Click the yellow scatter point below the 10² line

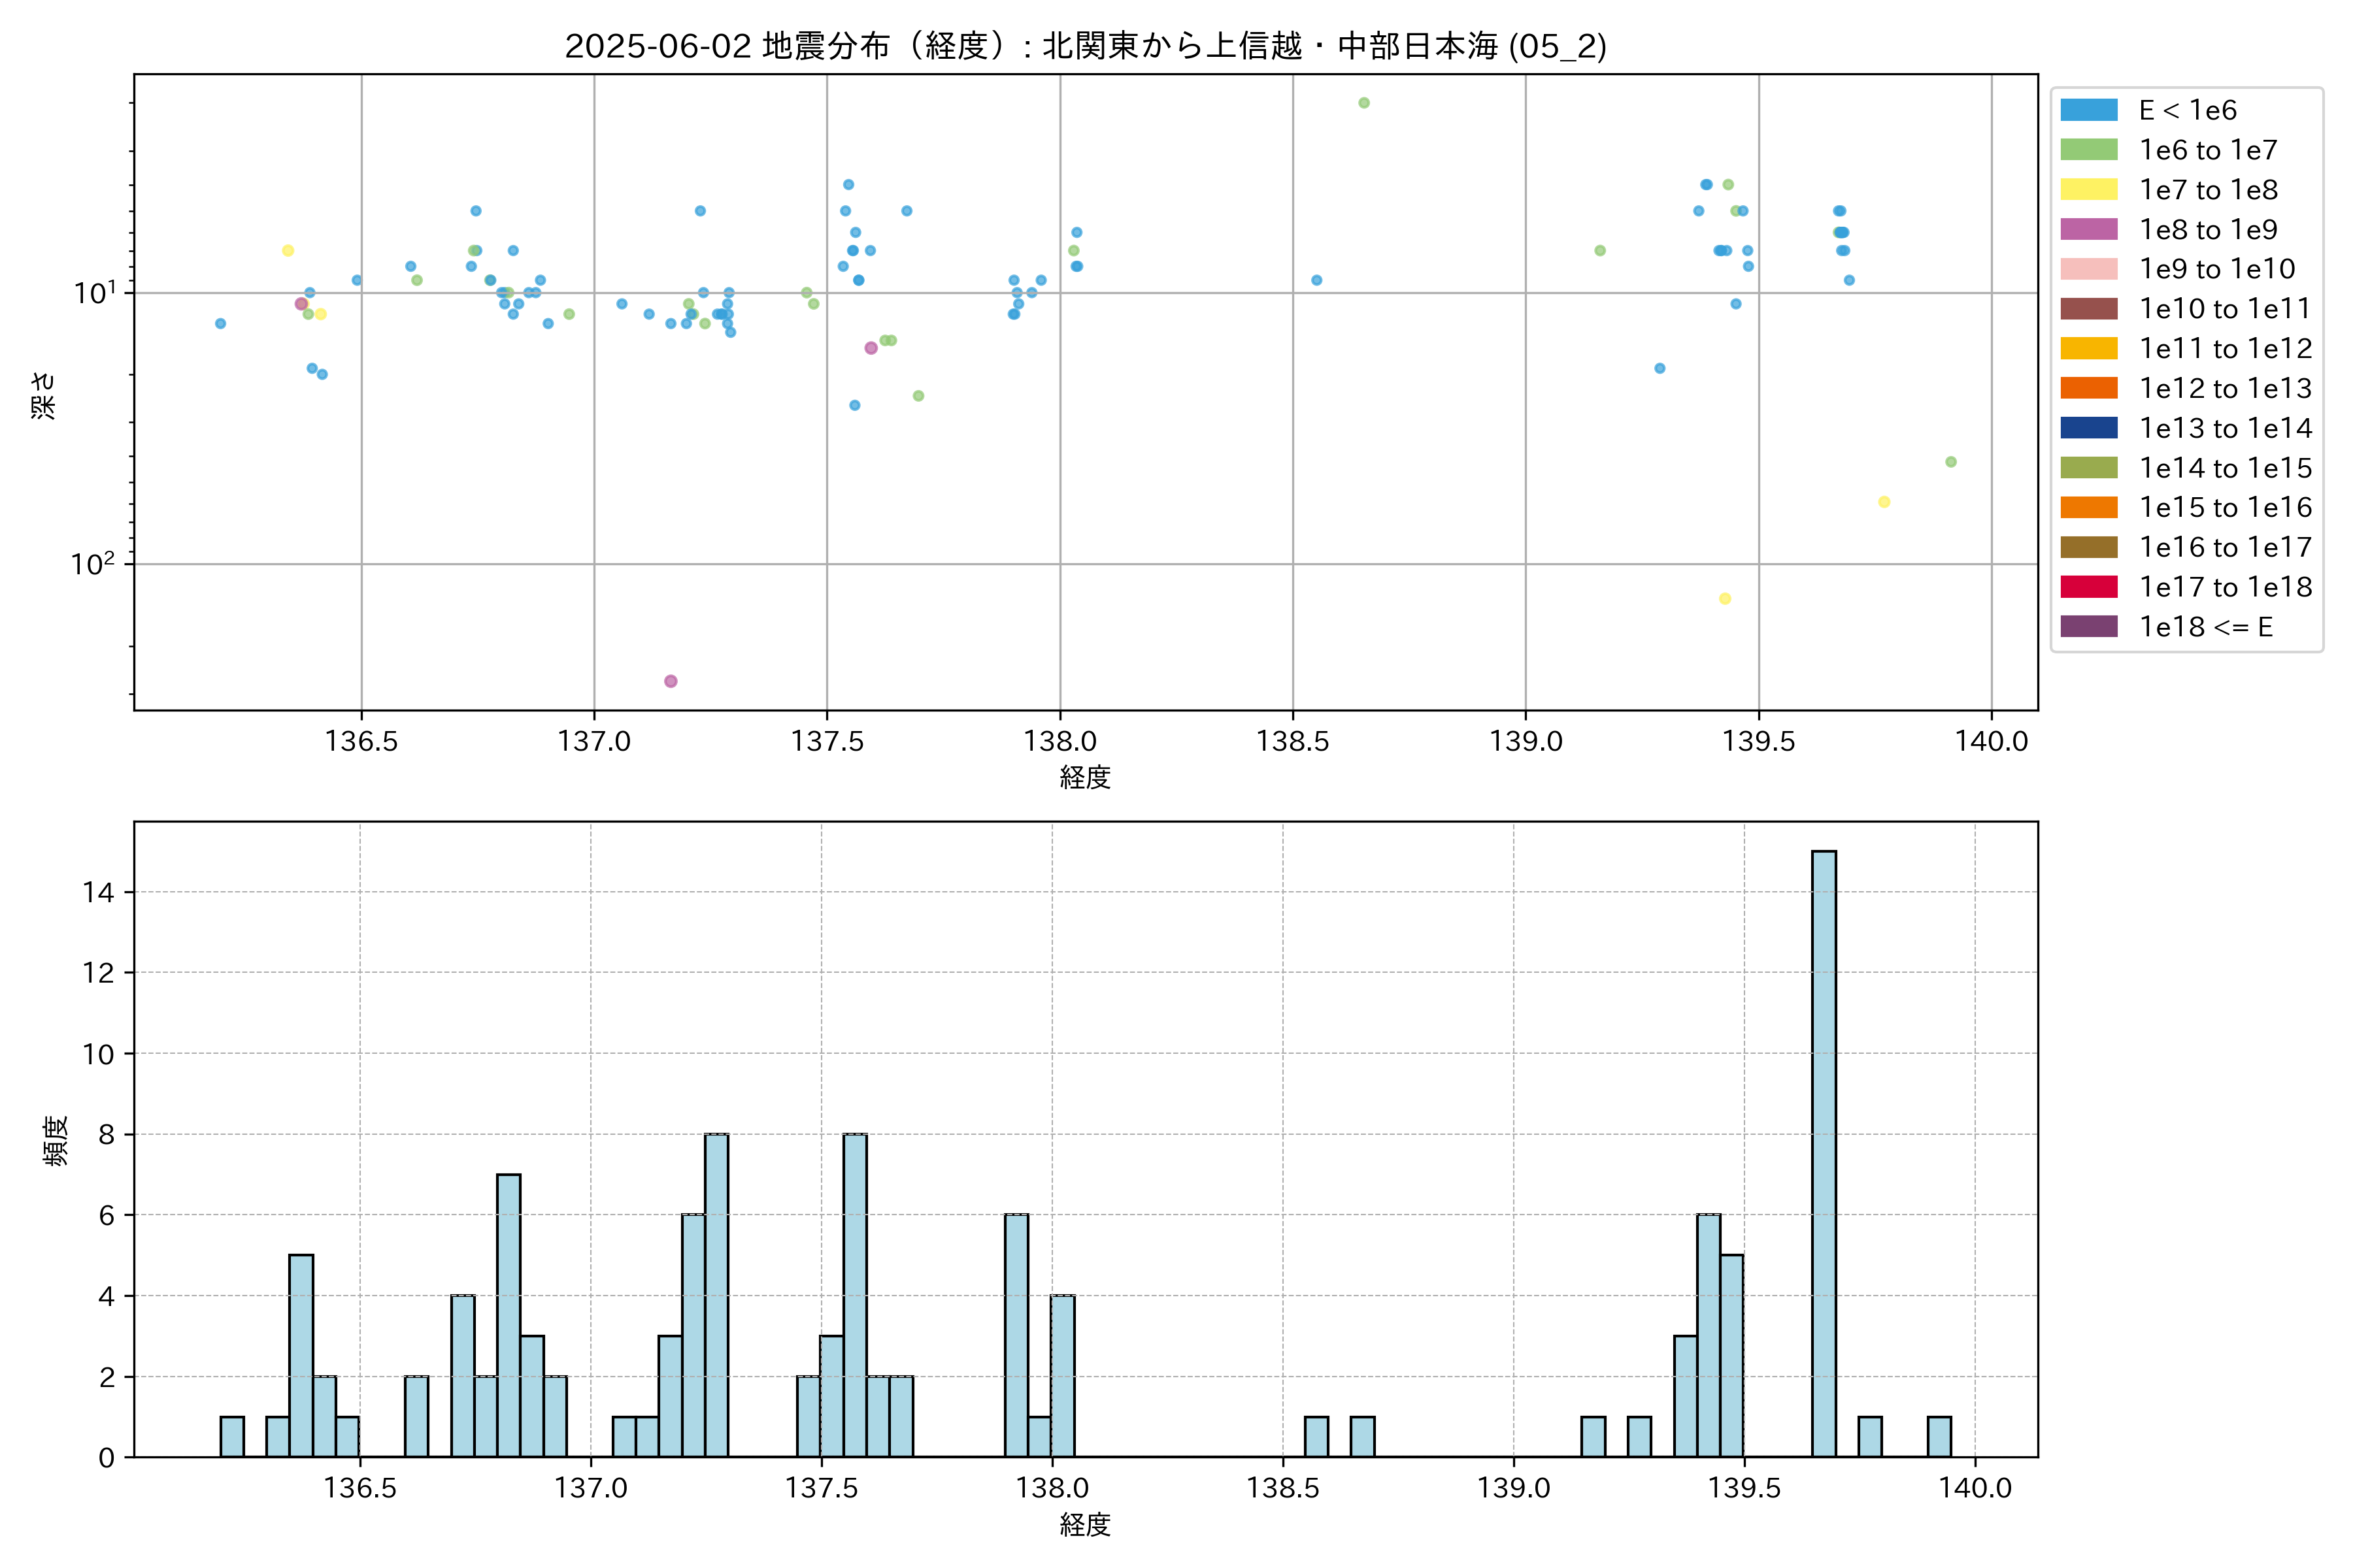point(1725,599)
